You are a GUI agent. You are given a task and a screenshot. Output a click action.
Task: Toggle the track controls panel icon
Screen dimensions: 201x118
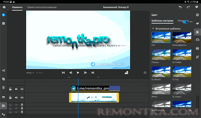pos(3,106)
